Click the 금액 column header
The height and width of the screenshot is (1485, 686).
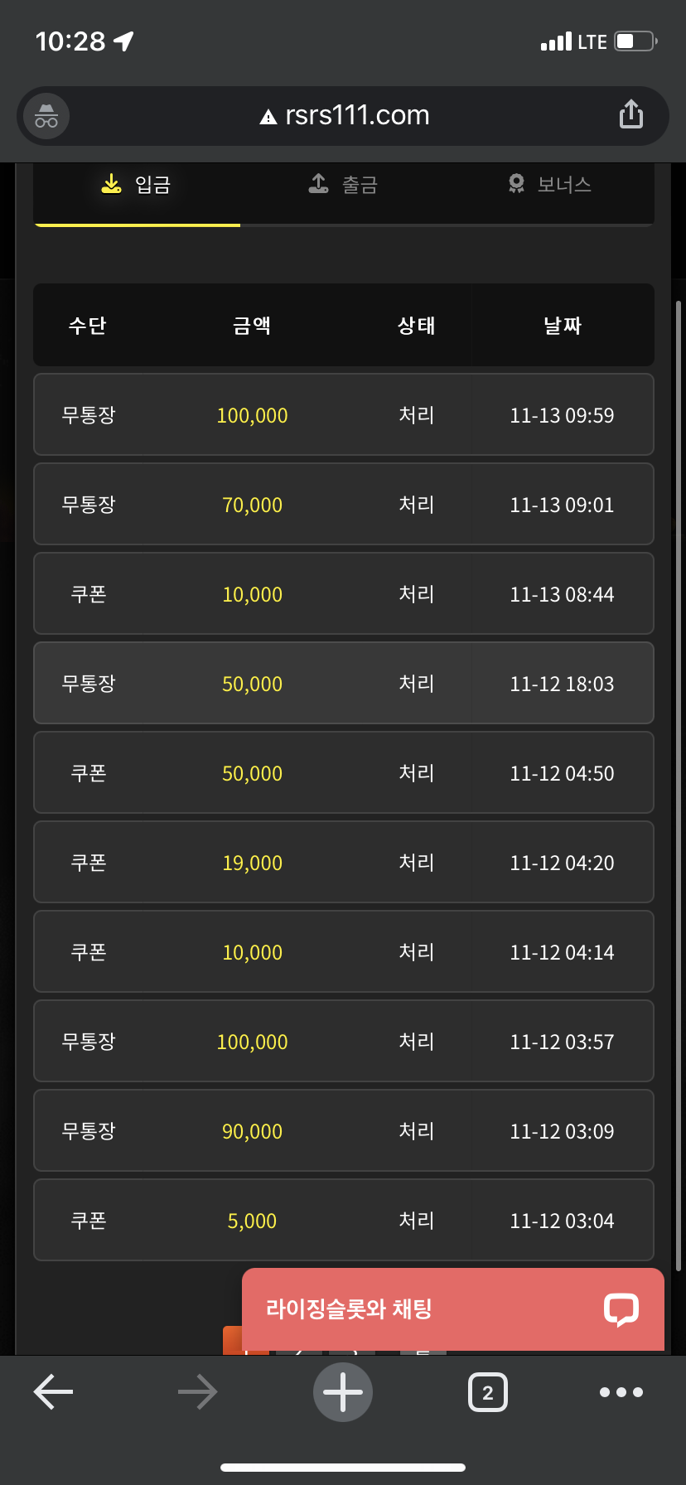(x=252, y=326)
